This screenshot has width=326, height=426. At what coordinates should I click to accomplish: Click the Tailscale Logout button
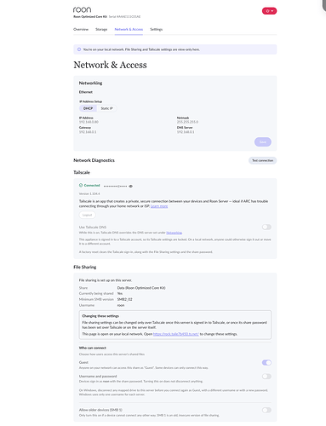[x=87, y=215]
